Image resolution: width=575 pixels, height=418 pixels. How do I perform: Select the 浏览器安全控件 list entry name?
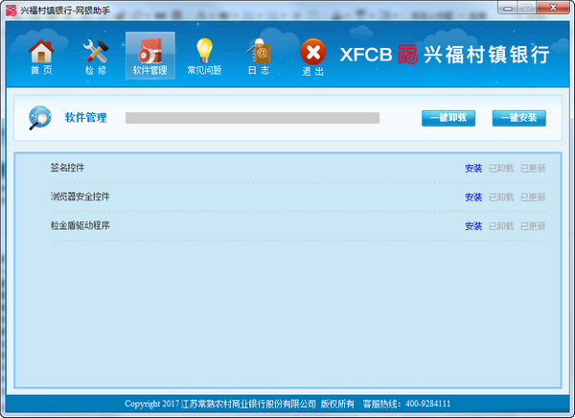[x=80, y=197]
